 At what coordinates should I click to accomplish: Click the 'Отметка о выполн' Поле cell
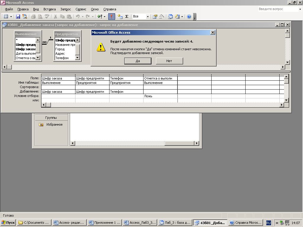click(160, 78)
